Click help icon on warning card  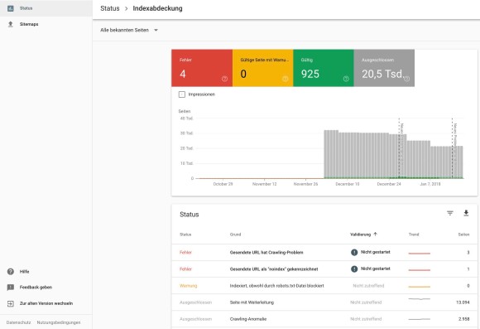point(285,79)
